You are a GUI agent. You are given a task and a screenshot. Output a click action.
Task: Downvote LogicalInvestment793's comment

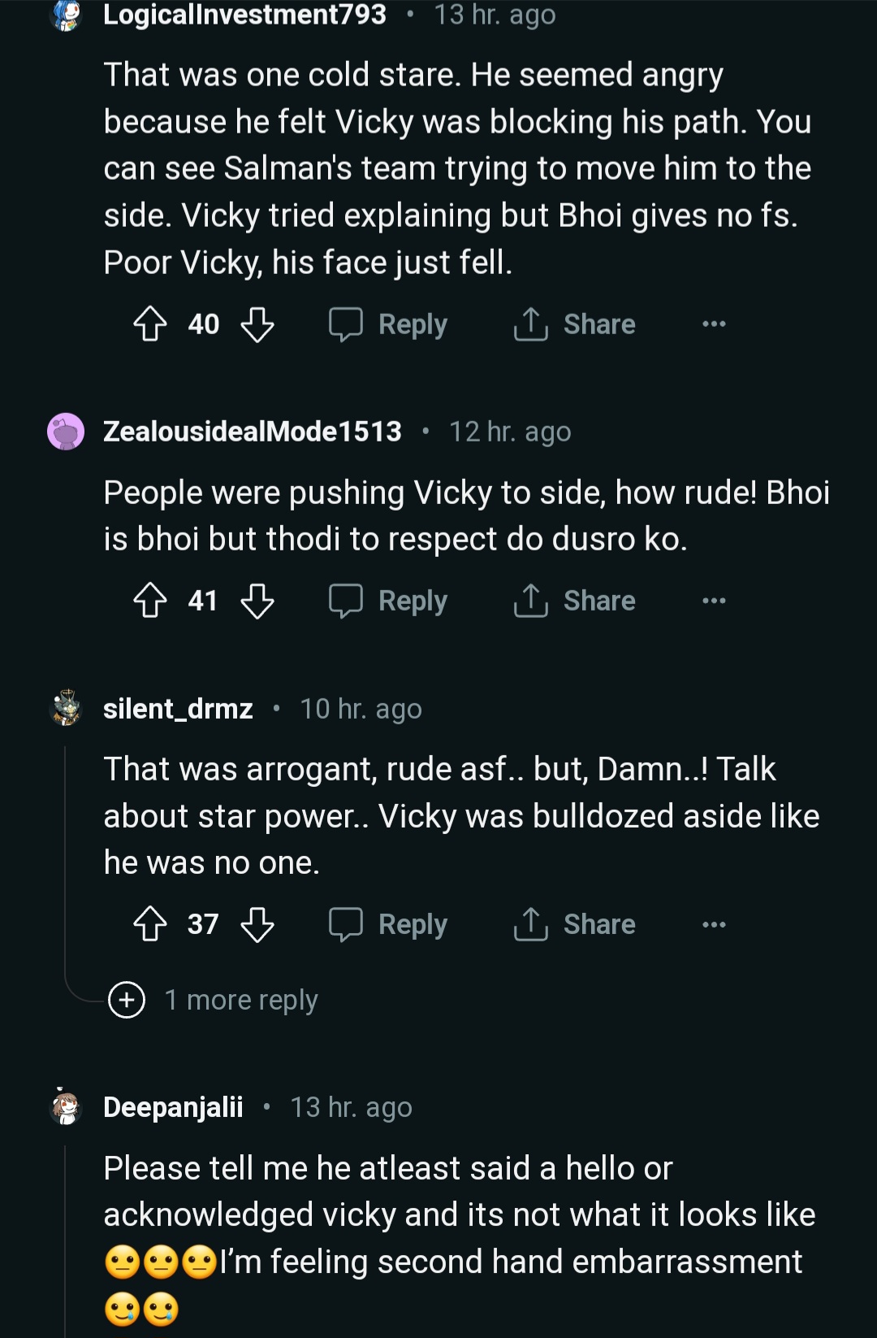[x=257, y=324]
